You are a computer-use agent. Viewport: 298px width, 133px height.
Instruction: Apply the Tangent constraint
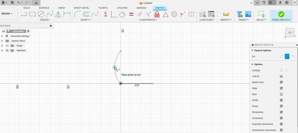(x=123, y=14)
